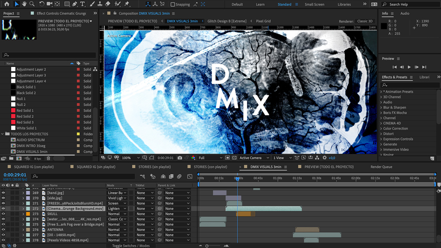441x248 pixels.
Task: Click the orange label swatch of SKULL layer
Action: pos(28,214)
